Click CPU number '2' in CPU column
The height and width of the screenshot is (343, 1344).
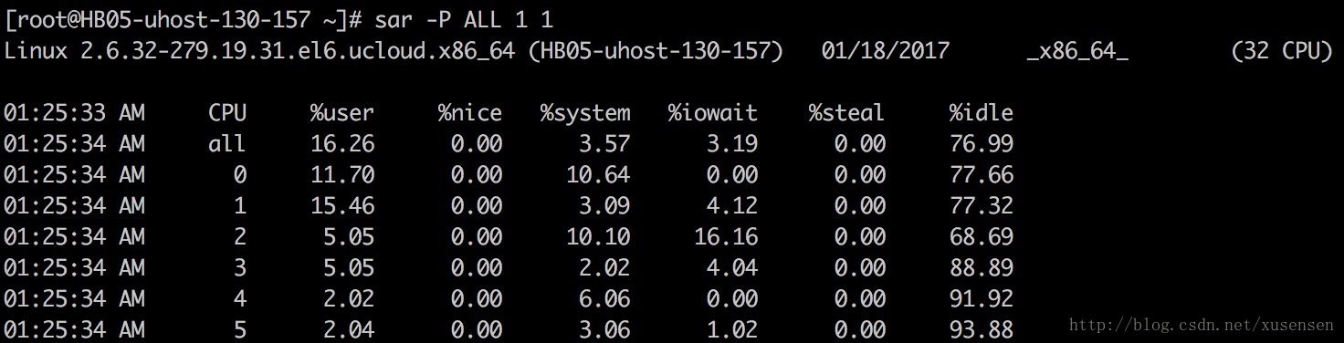(x=240, y=237)
